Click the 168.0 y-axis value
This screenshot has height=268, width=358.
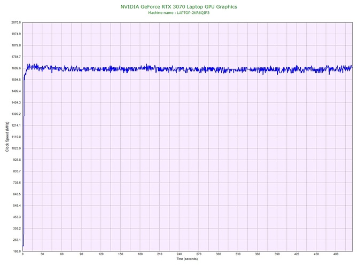[x=17, y=251]
